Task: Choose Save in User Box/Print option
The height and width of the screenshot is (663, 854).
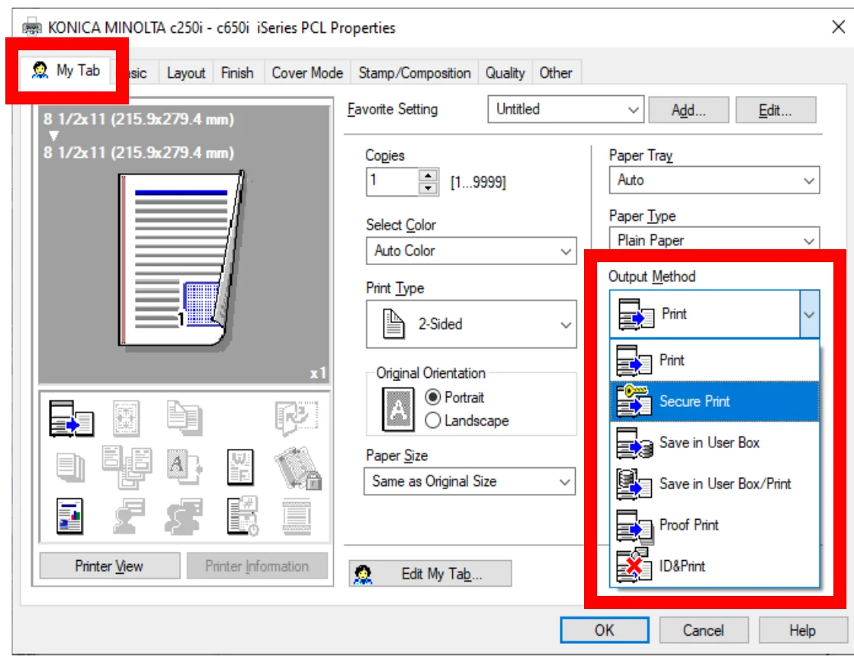Action: pos(714,484)
